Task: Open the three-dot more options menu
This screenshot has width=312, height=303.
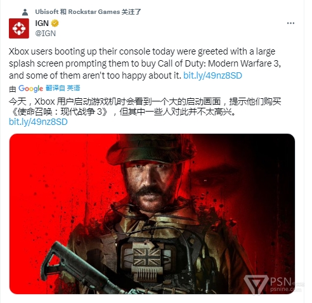Action: [290, 23]
